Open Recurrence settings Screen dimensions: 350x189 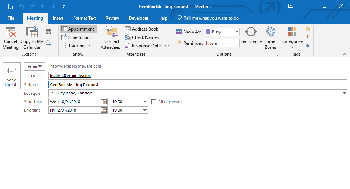251,32
